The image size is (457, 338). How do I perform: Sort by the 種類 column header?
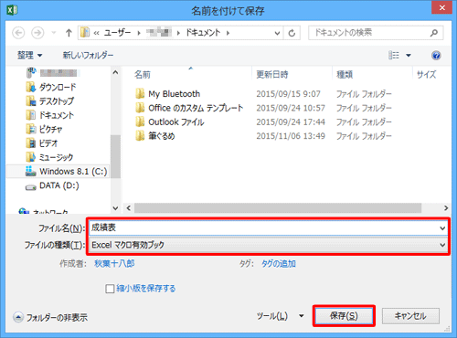click(x=345, y=74)
